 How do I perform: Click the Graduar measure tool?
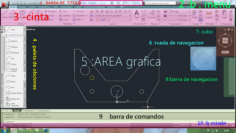pyautogui.click(x=209, y=15)
